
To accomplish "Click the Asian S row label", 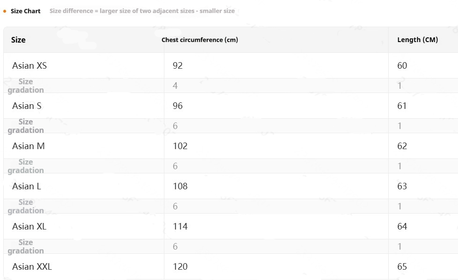I will pyautogui.click(x=27, y=106).
